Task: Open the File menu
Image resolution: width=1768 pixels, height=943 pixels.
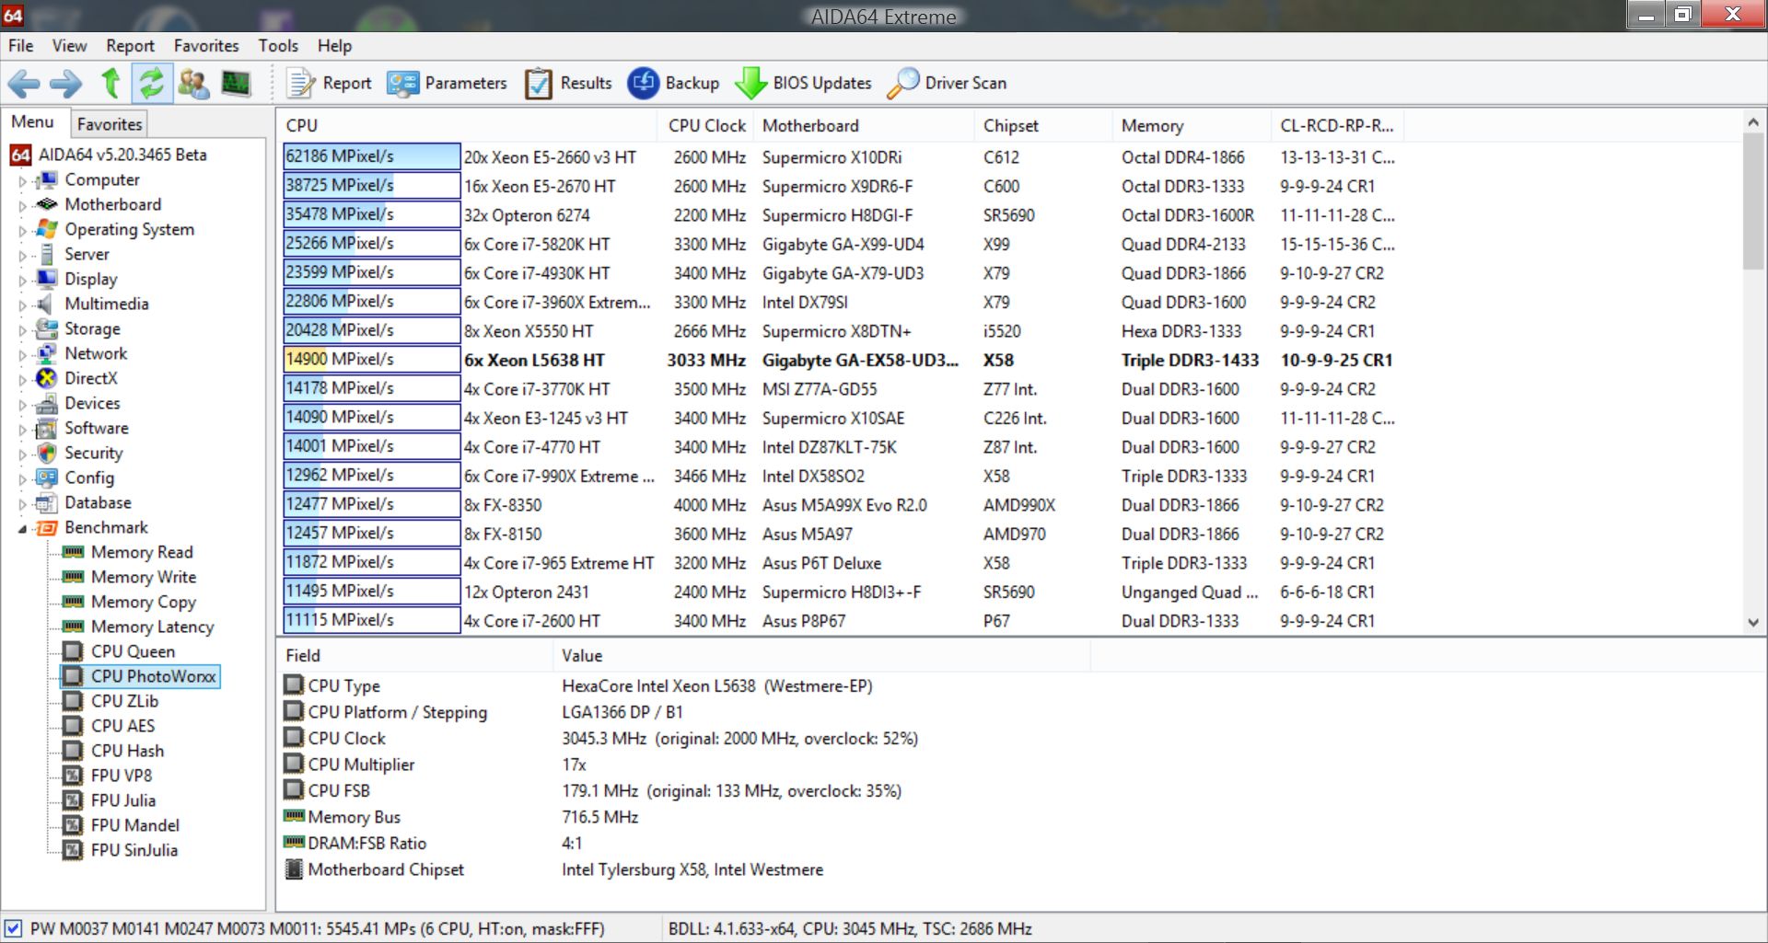Action: click(20, 46)
